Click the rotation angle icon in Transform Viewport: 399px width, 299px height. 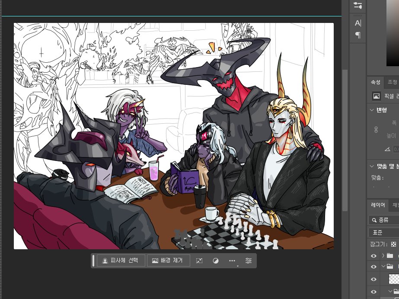coord(387,149)
